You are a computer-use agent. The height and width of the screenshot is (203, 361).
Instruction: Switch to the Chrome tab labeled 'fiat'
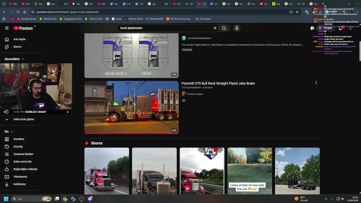89,4
